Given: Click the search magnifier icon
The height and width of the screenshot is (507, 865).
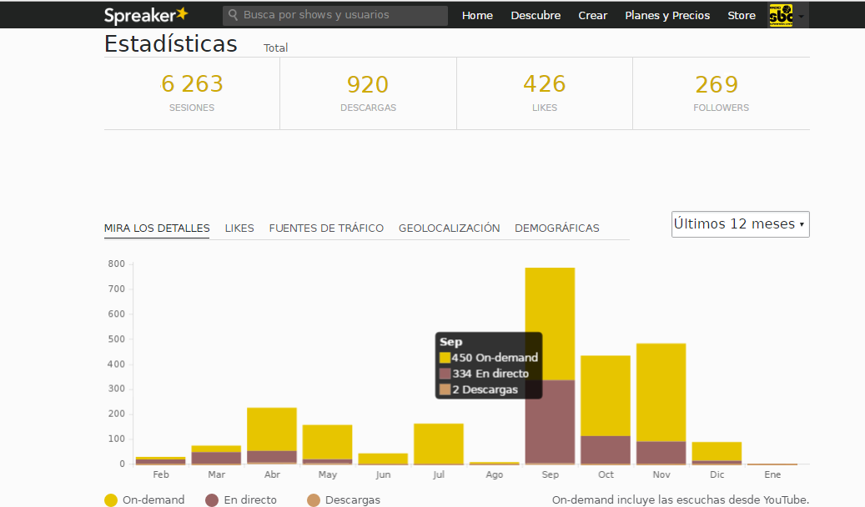Looking at the screenshot, I should [233, 15].
